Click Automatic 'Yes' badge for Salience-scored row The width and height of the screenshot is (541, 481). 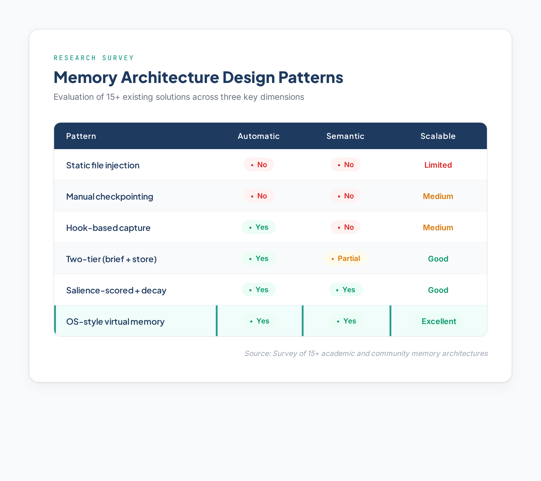point(259,290)
